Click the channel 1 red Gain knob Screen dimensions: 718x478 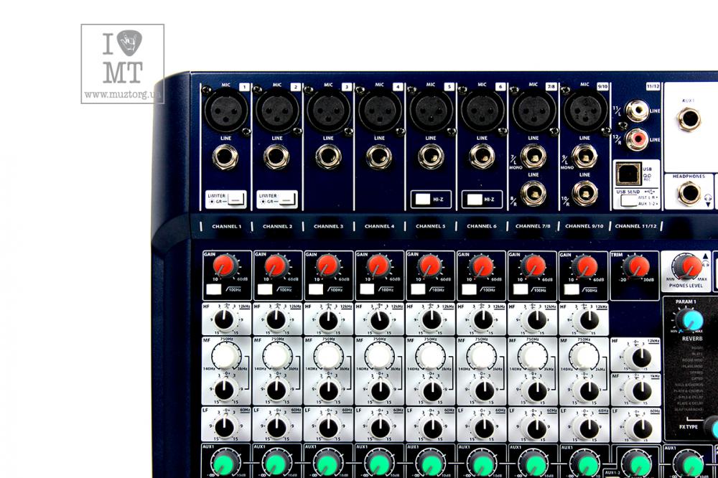pyautogui.click(x=224, y=267)
